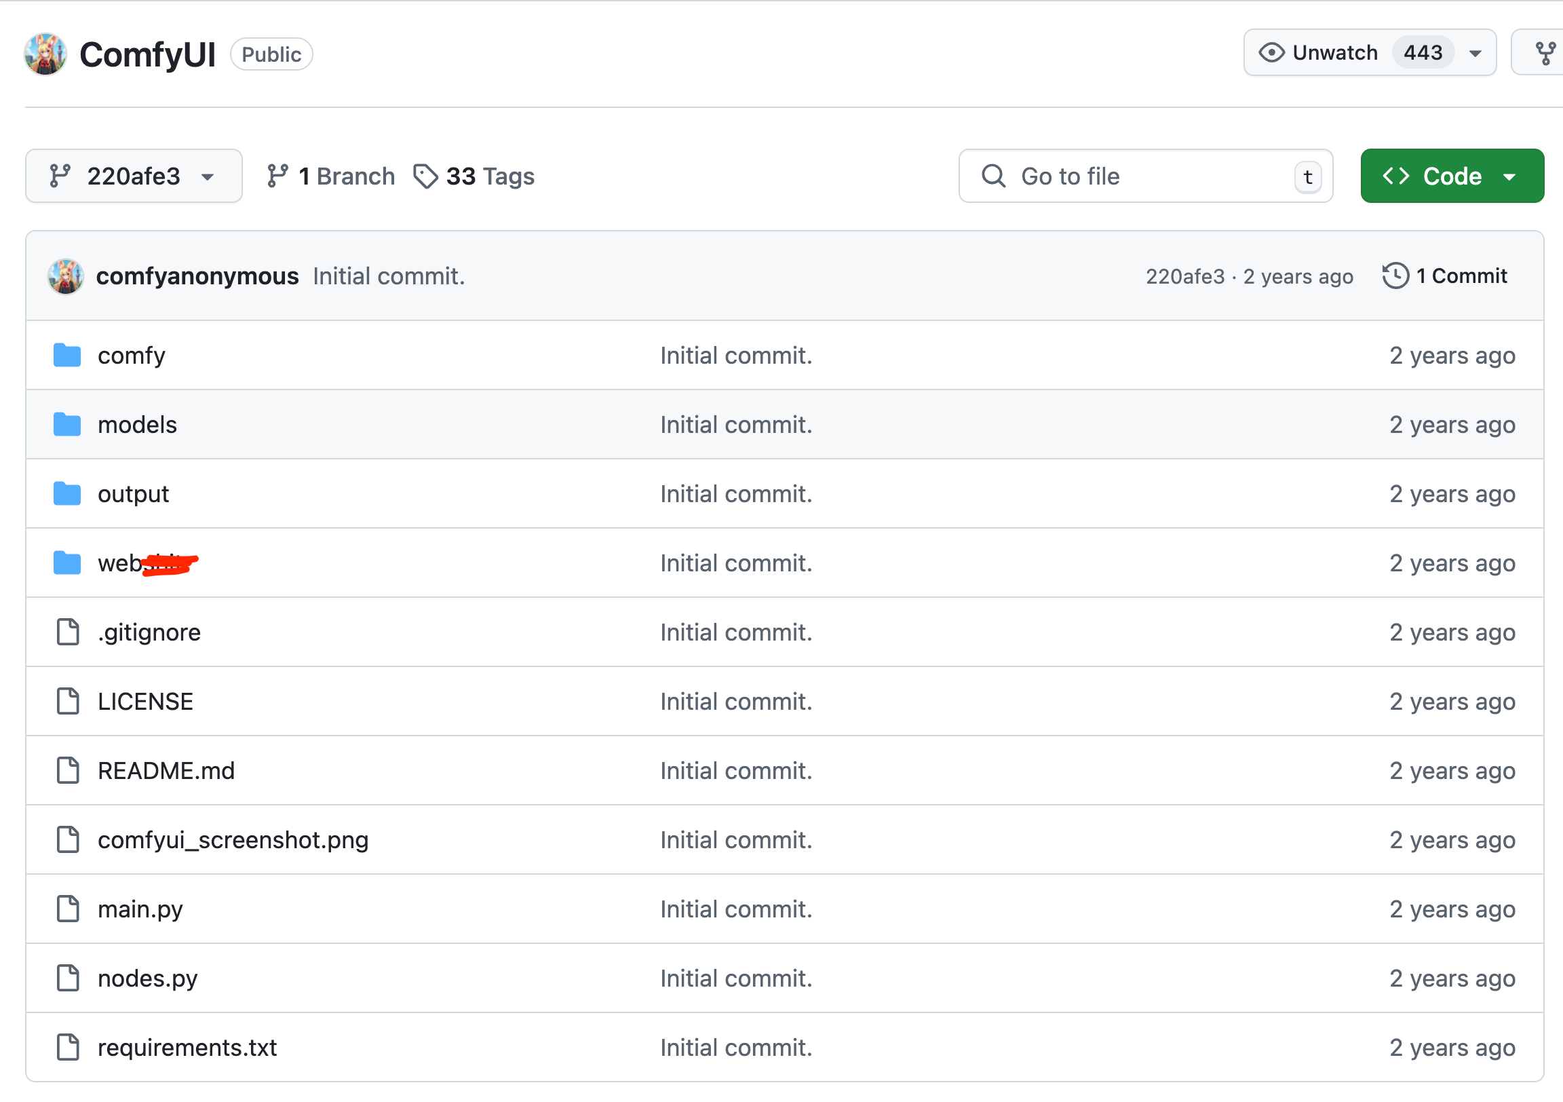
Task: Click the tag icon beside 33 Tags
Action: click(x=426, y=176)
